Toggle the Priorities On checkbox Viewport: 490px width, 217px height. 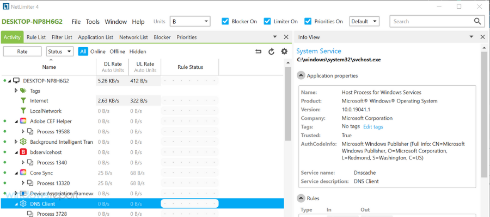click(308, 21)
